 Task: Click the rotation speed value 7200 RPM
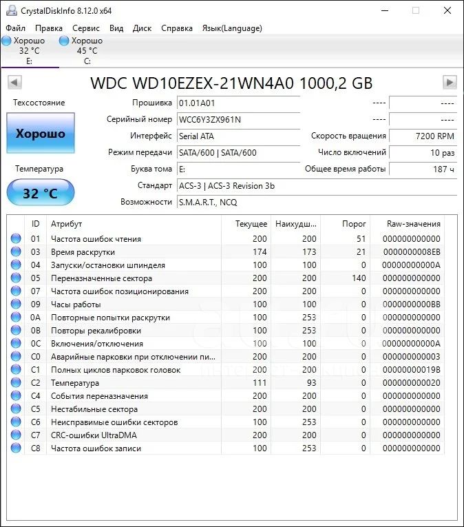coord(423,136)
